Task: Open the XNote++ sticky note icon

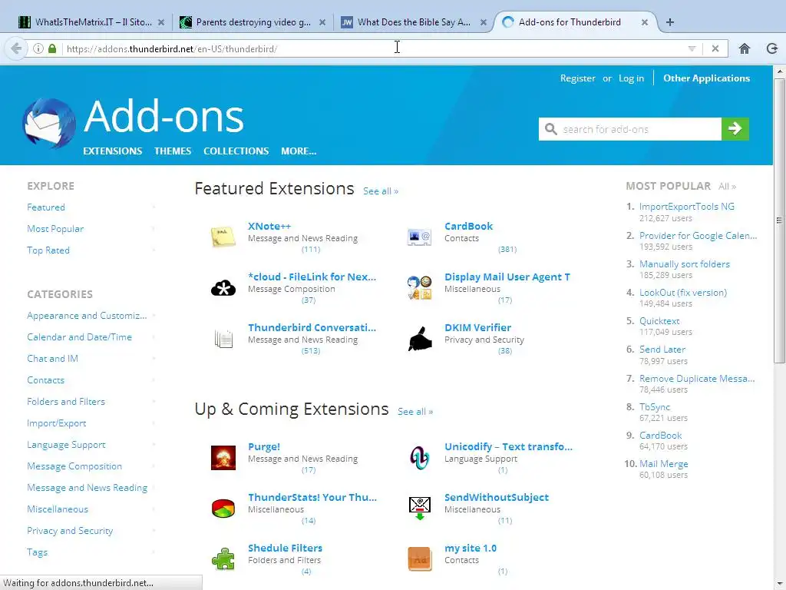Action: (223, 237)
